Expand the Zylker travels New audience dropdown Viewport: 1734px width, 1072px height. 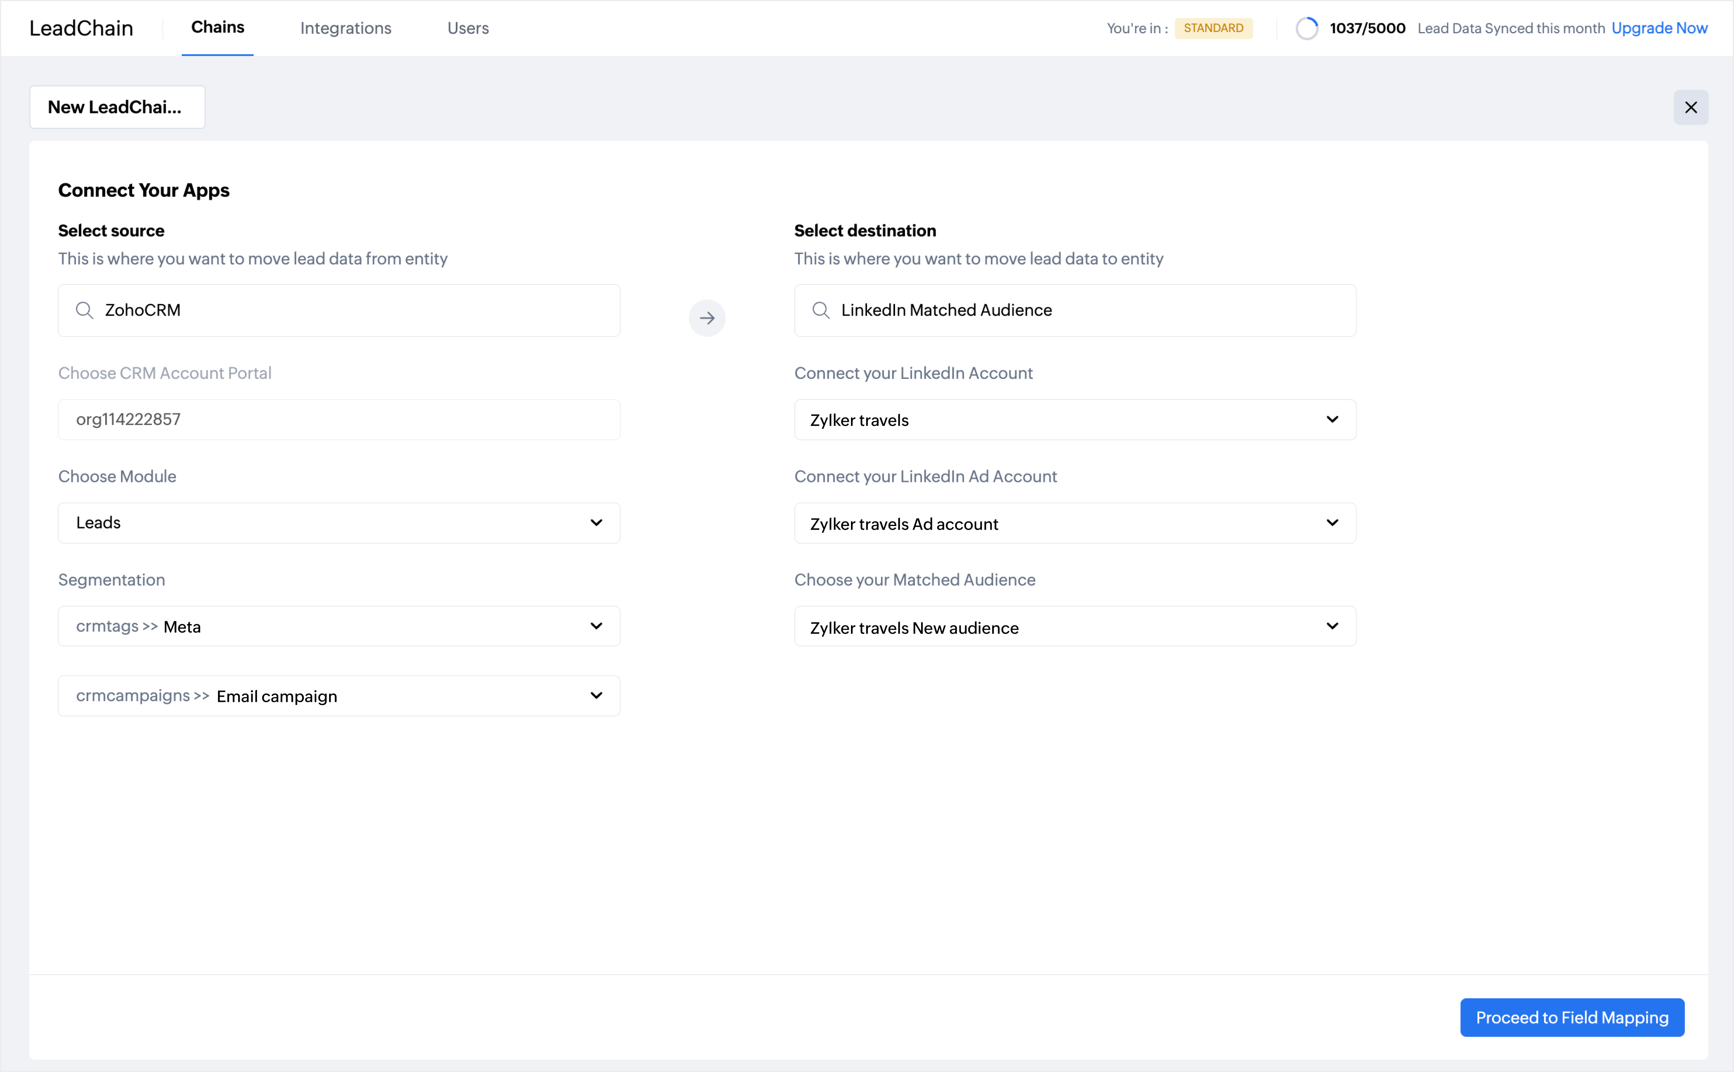pos(1075,627)
